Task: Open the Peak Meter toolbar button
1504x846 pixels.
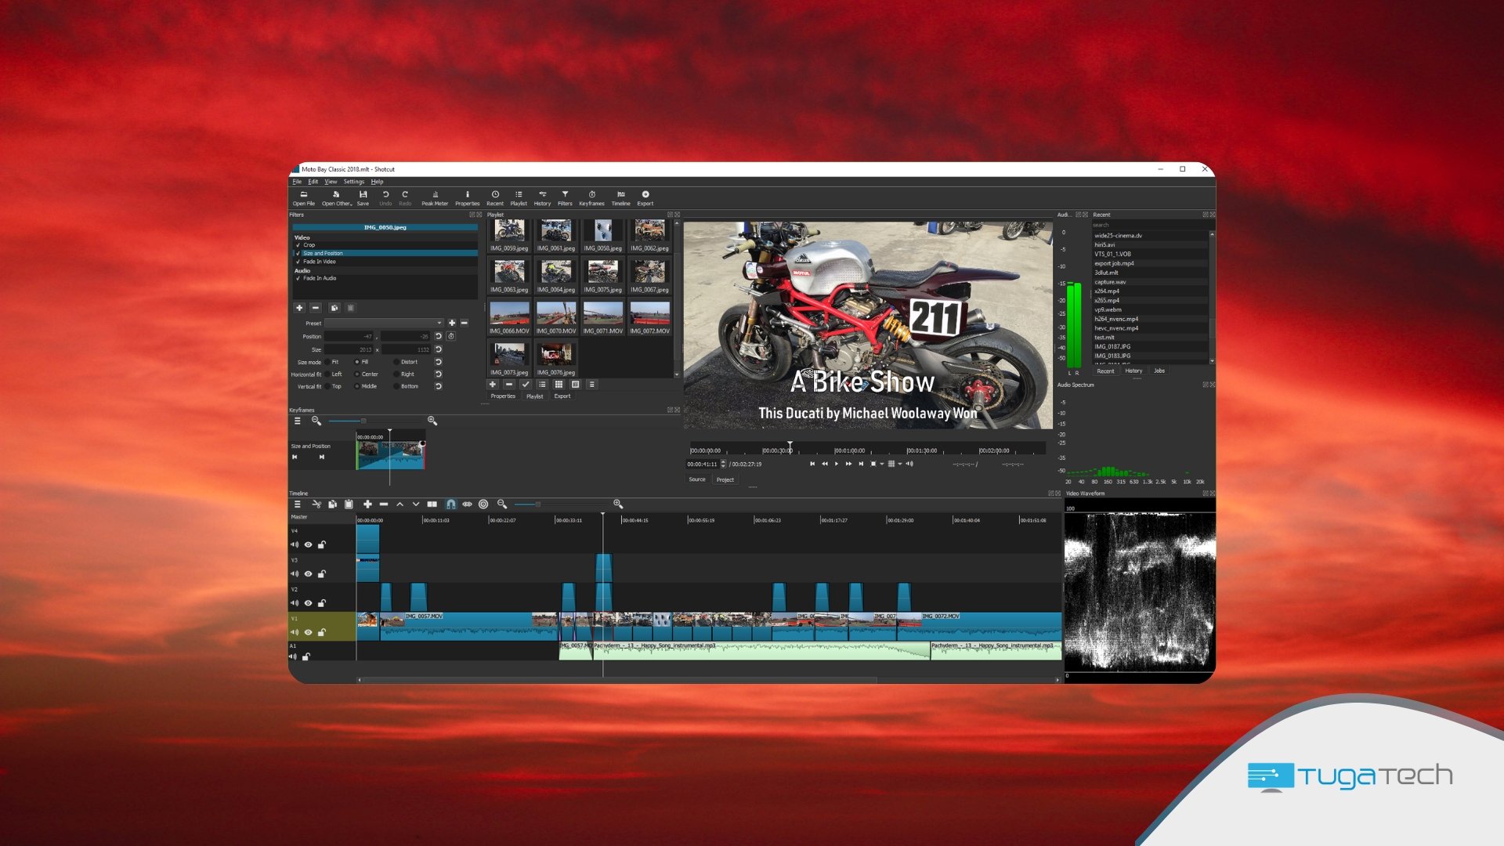Action: click(x=435, y=198)
